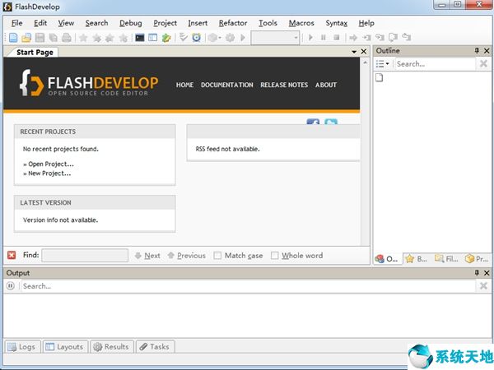Screen dimensions: 494x370
Task: Click the debugger Start play icon
Action: [310, 38]
